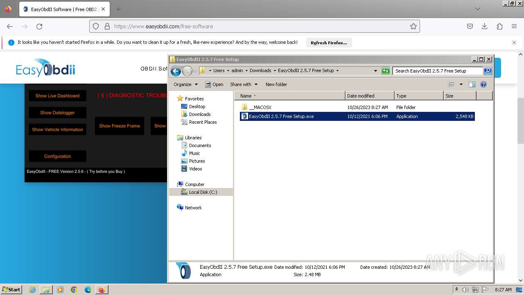This screenshot has height=295, width=524.
Task: Click Explorer forward navigation arrow
Action: tap(187, 71)
